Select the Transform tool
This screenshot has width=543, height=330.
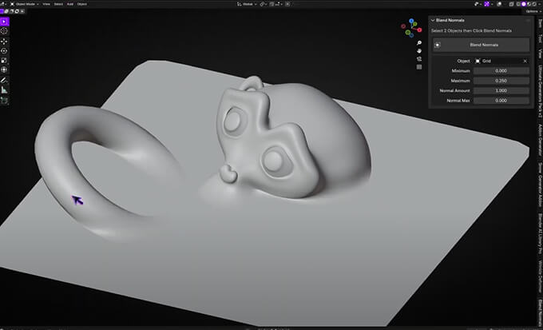click(x=4, y=70)
